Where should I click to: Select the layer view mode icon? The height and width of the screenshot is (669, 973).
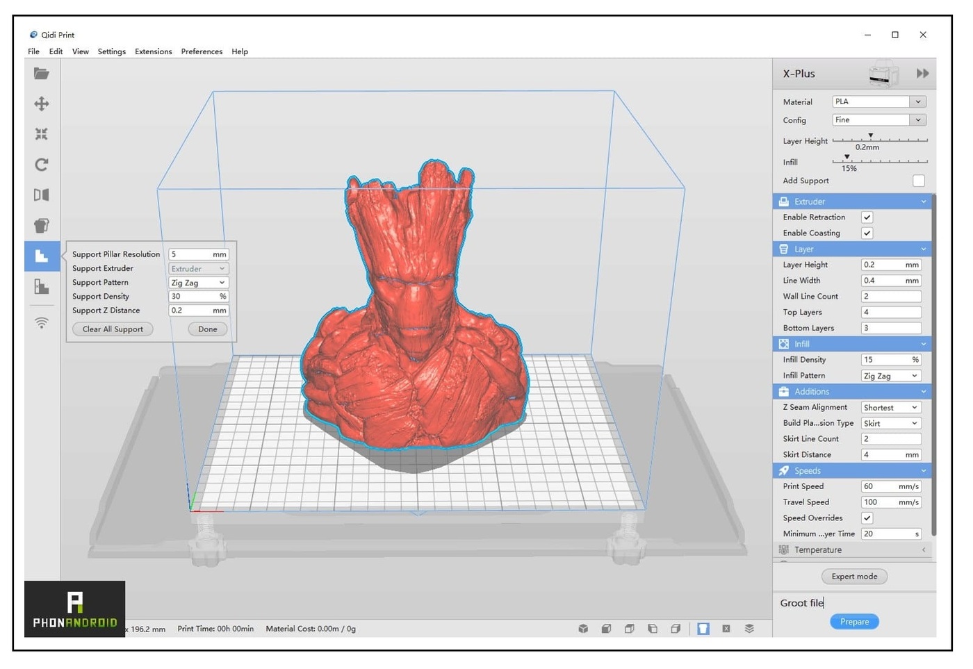point(749,629)
